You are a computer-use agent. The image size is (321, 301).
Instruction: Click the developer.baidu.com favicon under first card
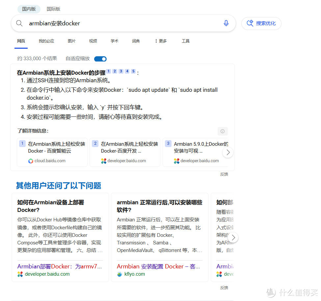[21, 274]
